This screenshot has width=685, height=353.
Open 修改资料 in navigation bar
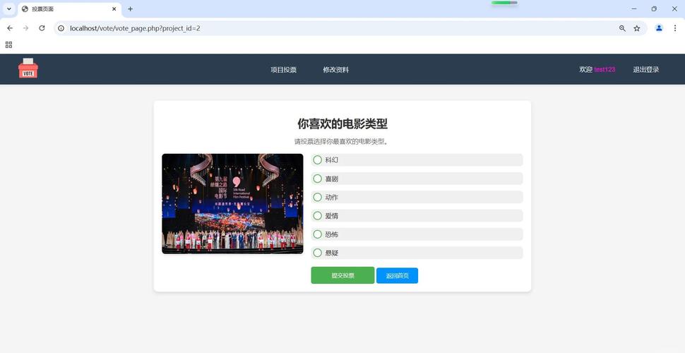(x=336, y=69)
